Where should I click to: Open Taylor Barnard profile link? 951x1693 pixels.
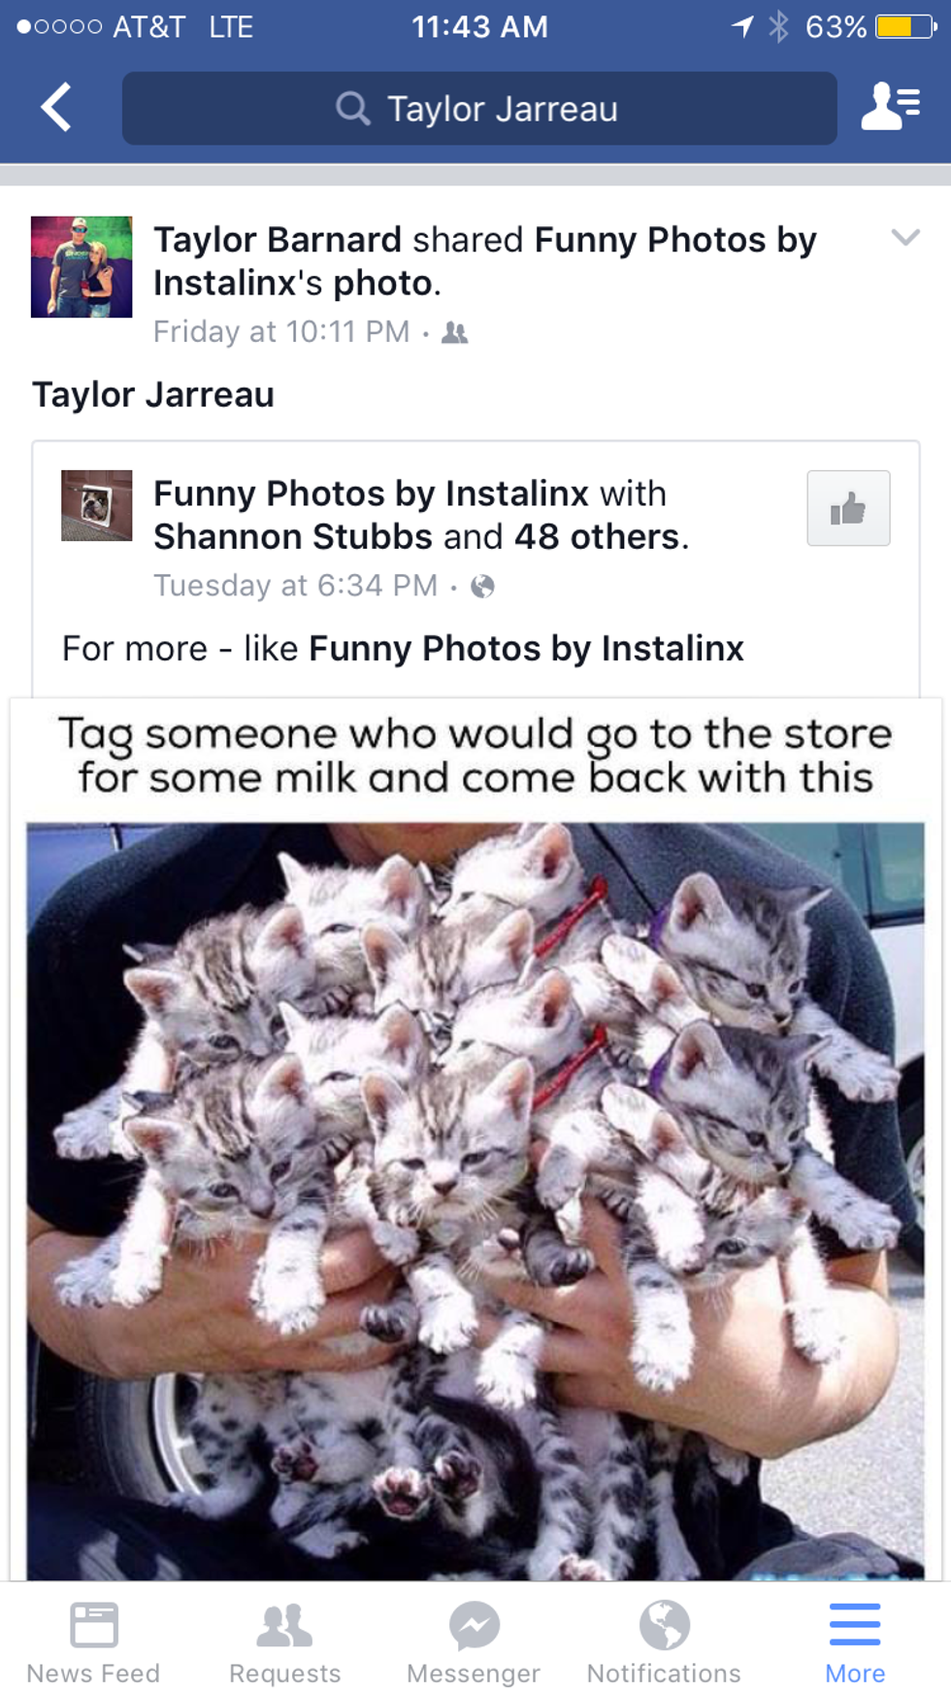tap(278, 240)
